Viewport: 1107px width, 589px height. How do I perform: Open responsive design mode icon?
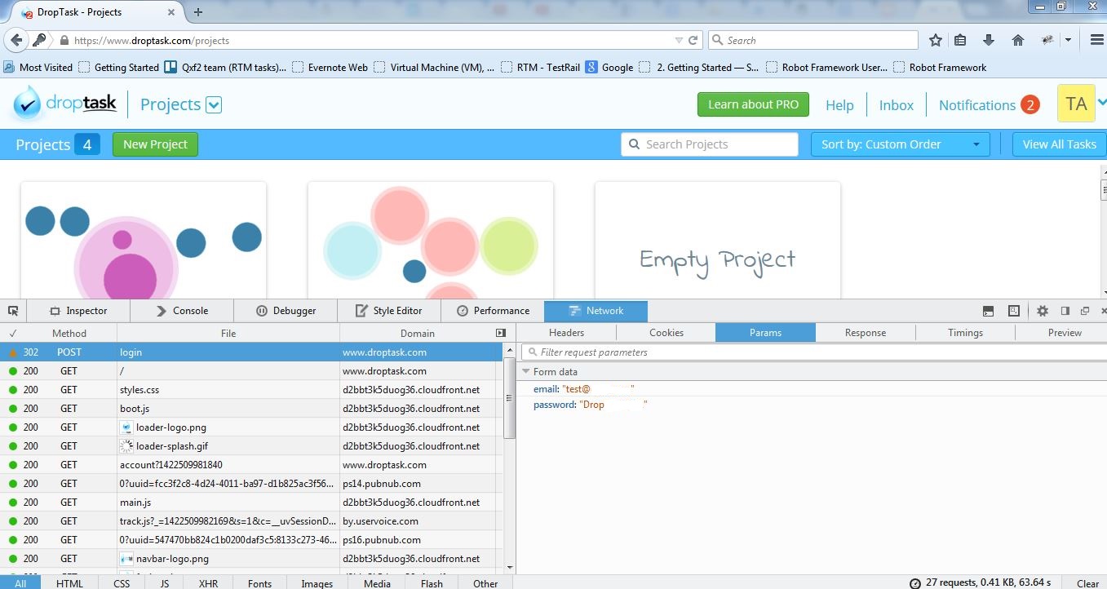(1013, 311)
